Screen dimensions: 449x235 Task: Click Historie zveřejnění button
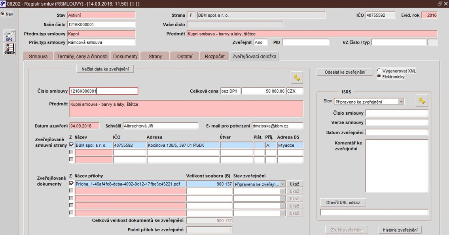click(x=400, y=230)
